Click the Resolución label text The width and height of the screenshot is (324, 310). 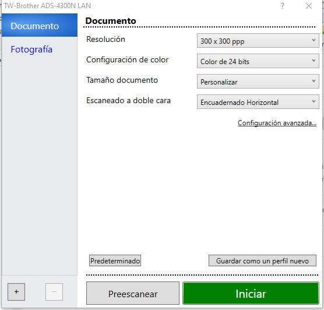pos(105,39)
